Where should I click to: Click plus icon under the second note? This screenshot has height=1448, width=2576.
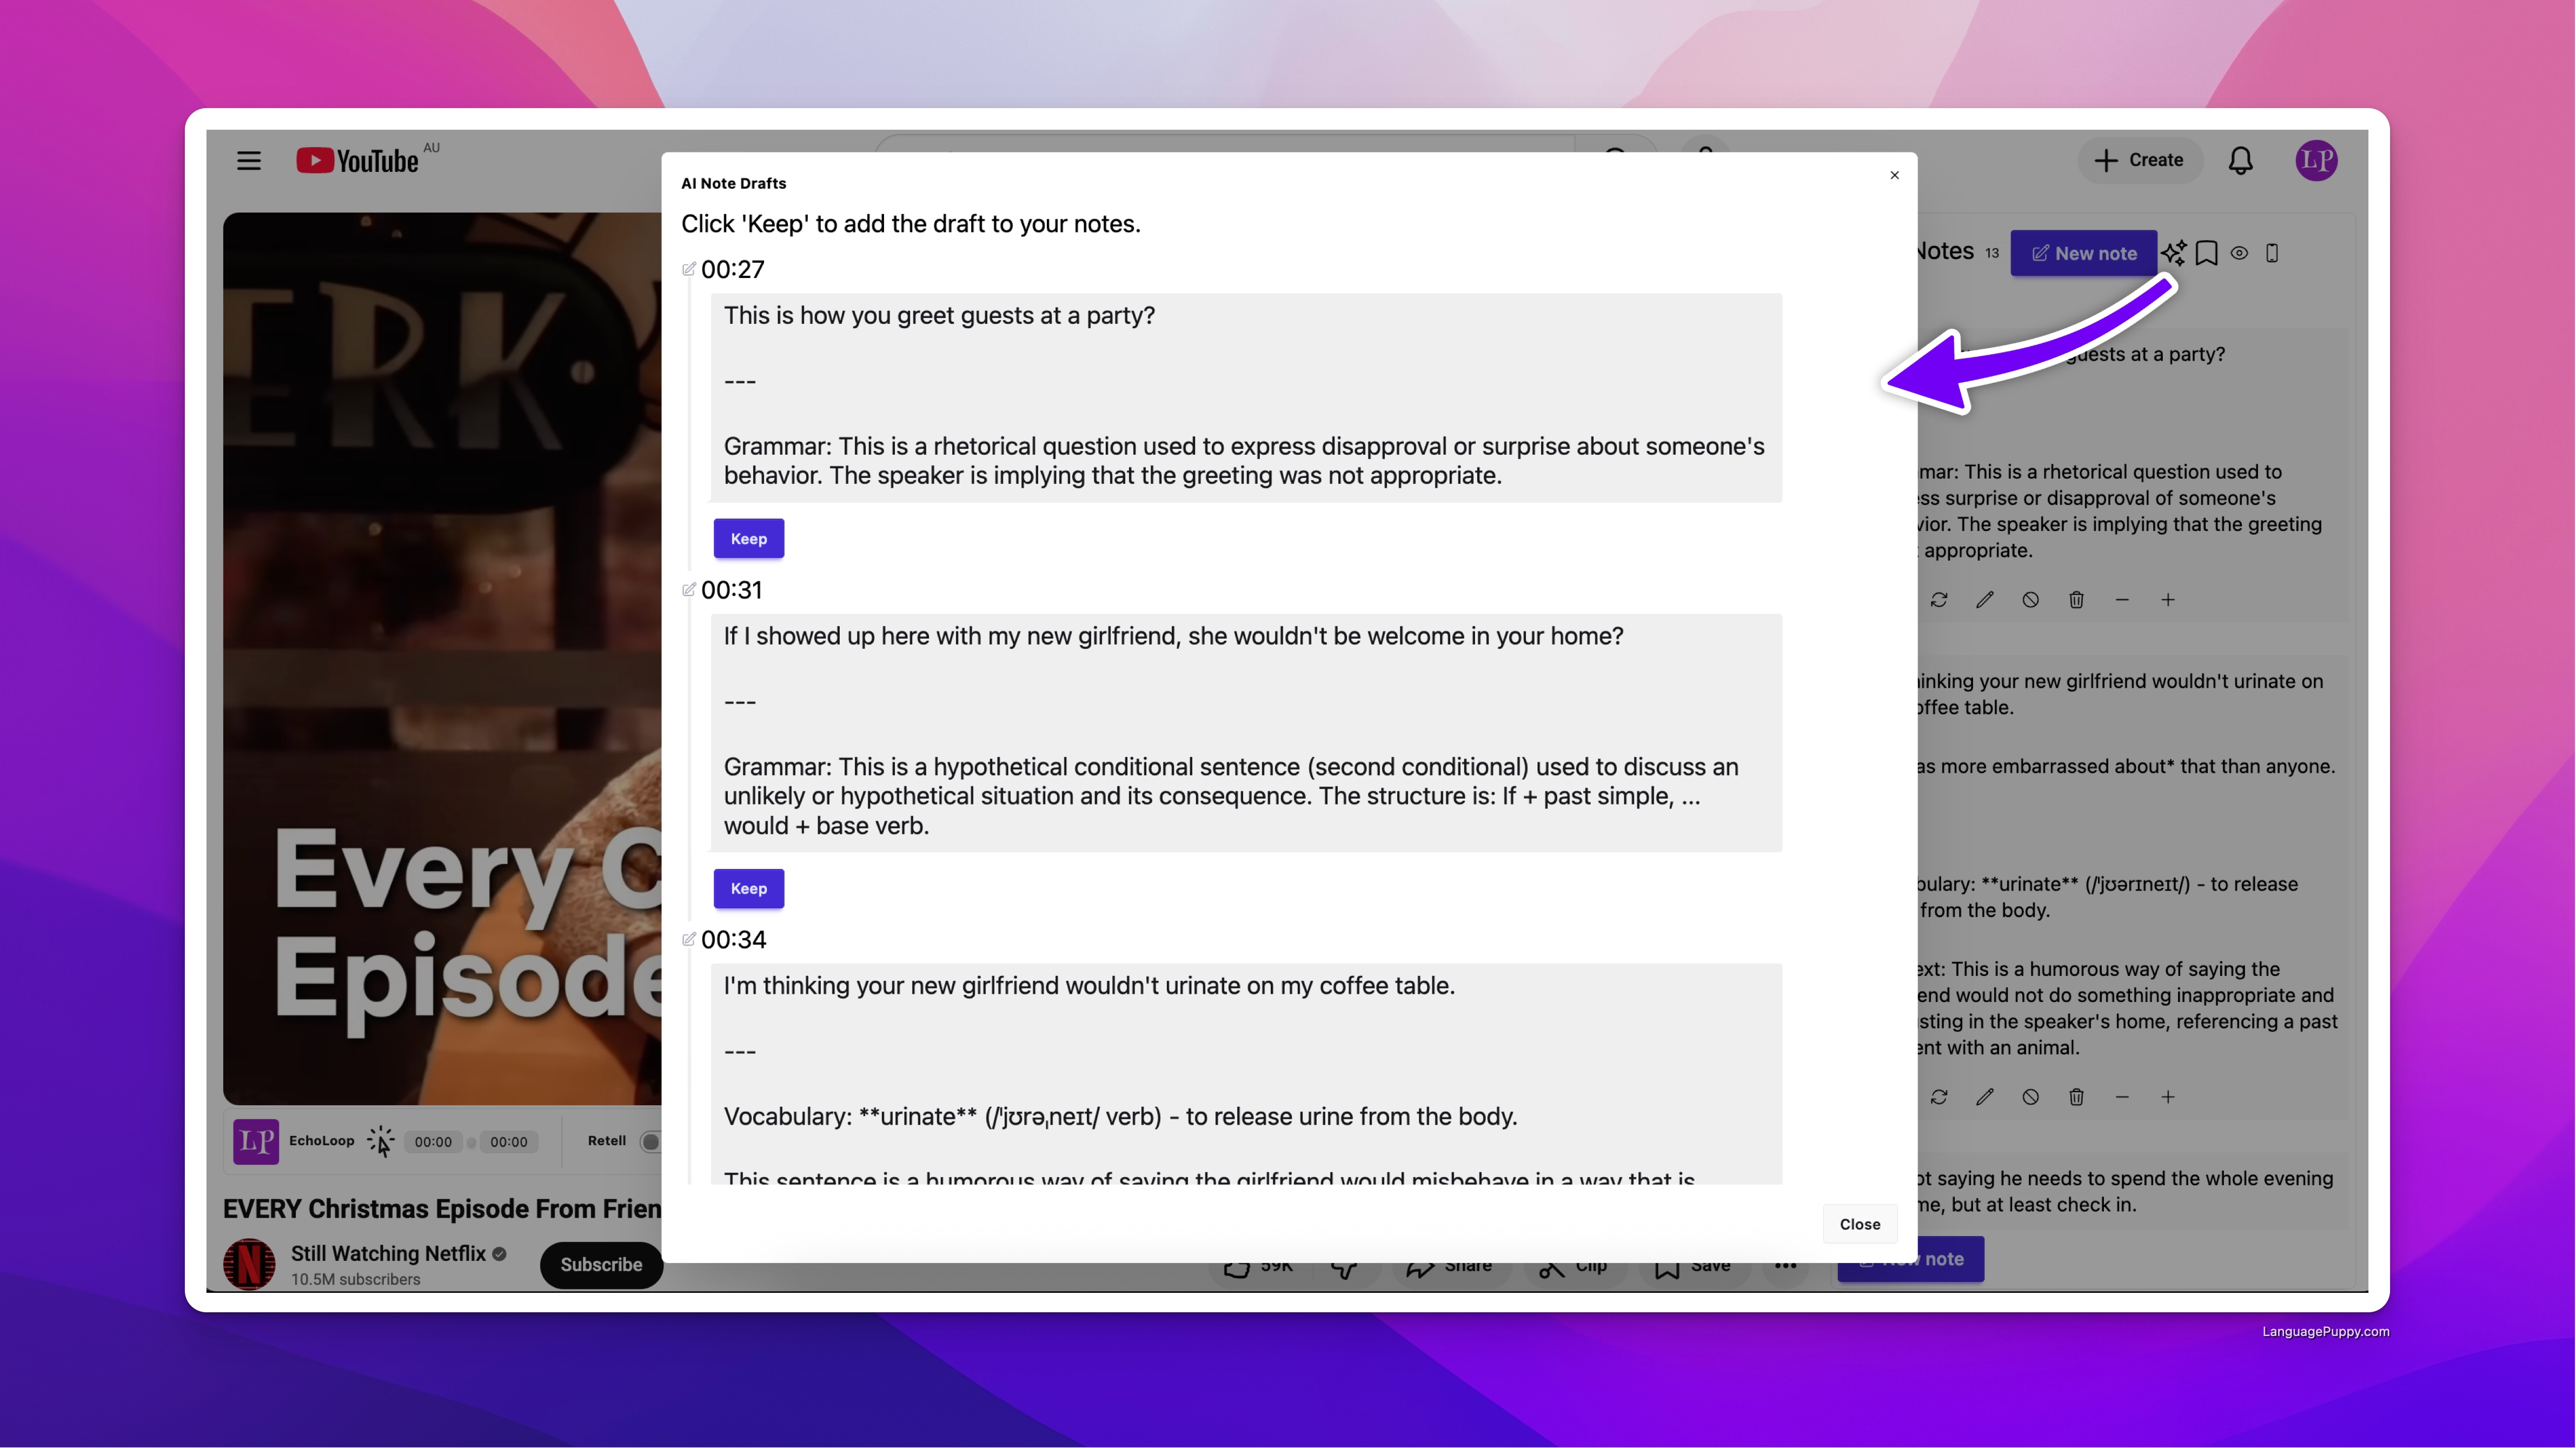2167,1097
